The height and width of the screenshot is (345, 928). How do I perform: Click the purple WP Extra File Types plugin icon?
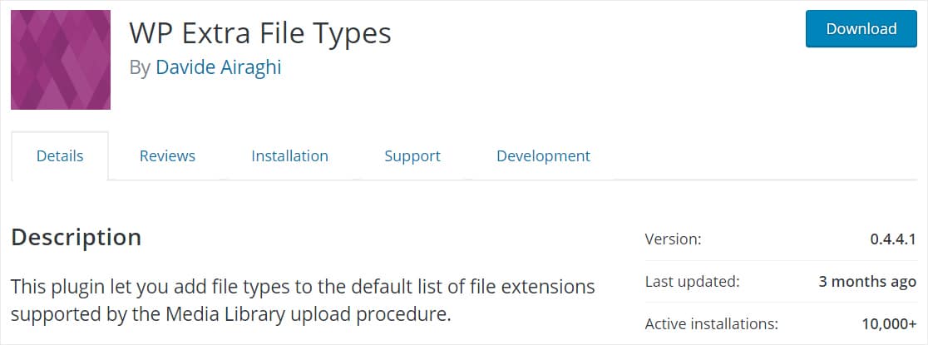click(61, 60)
